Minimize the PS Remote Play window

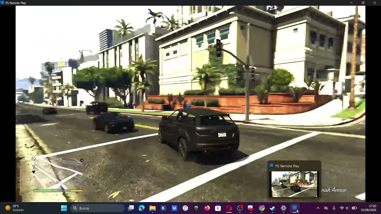pyautogui.click(x=352, y=3)
